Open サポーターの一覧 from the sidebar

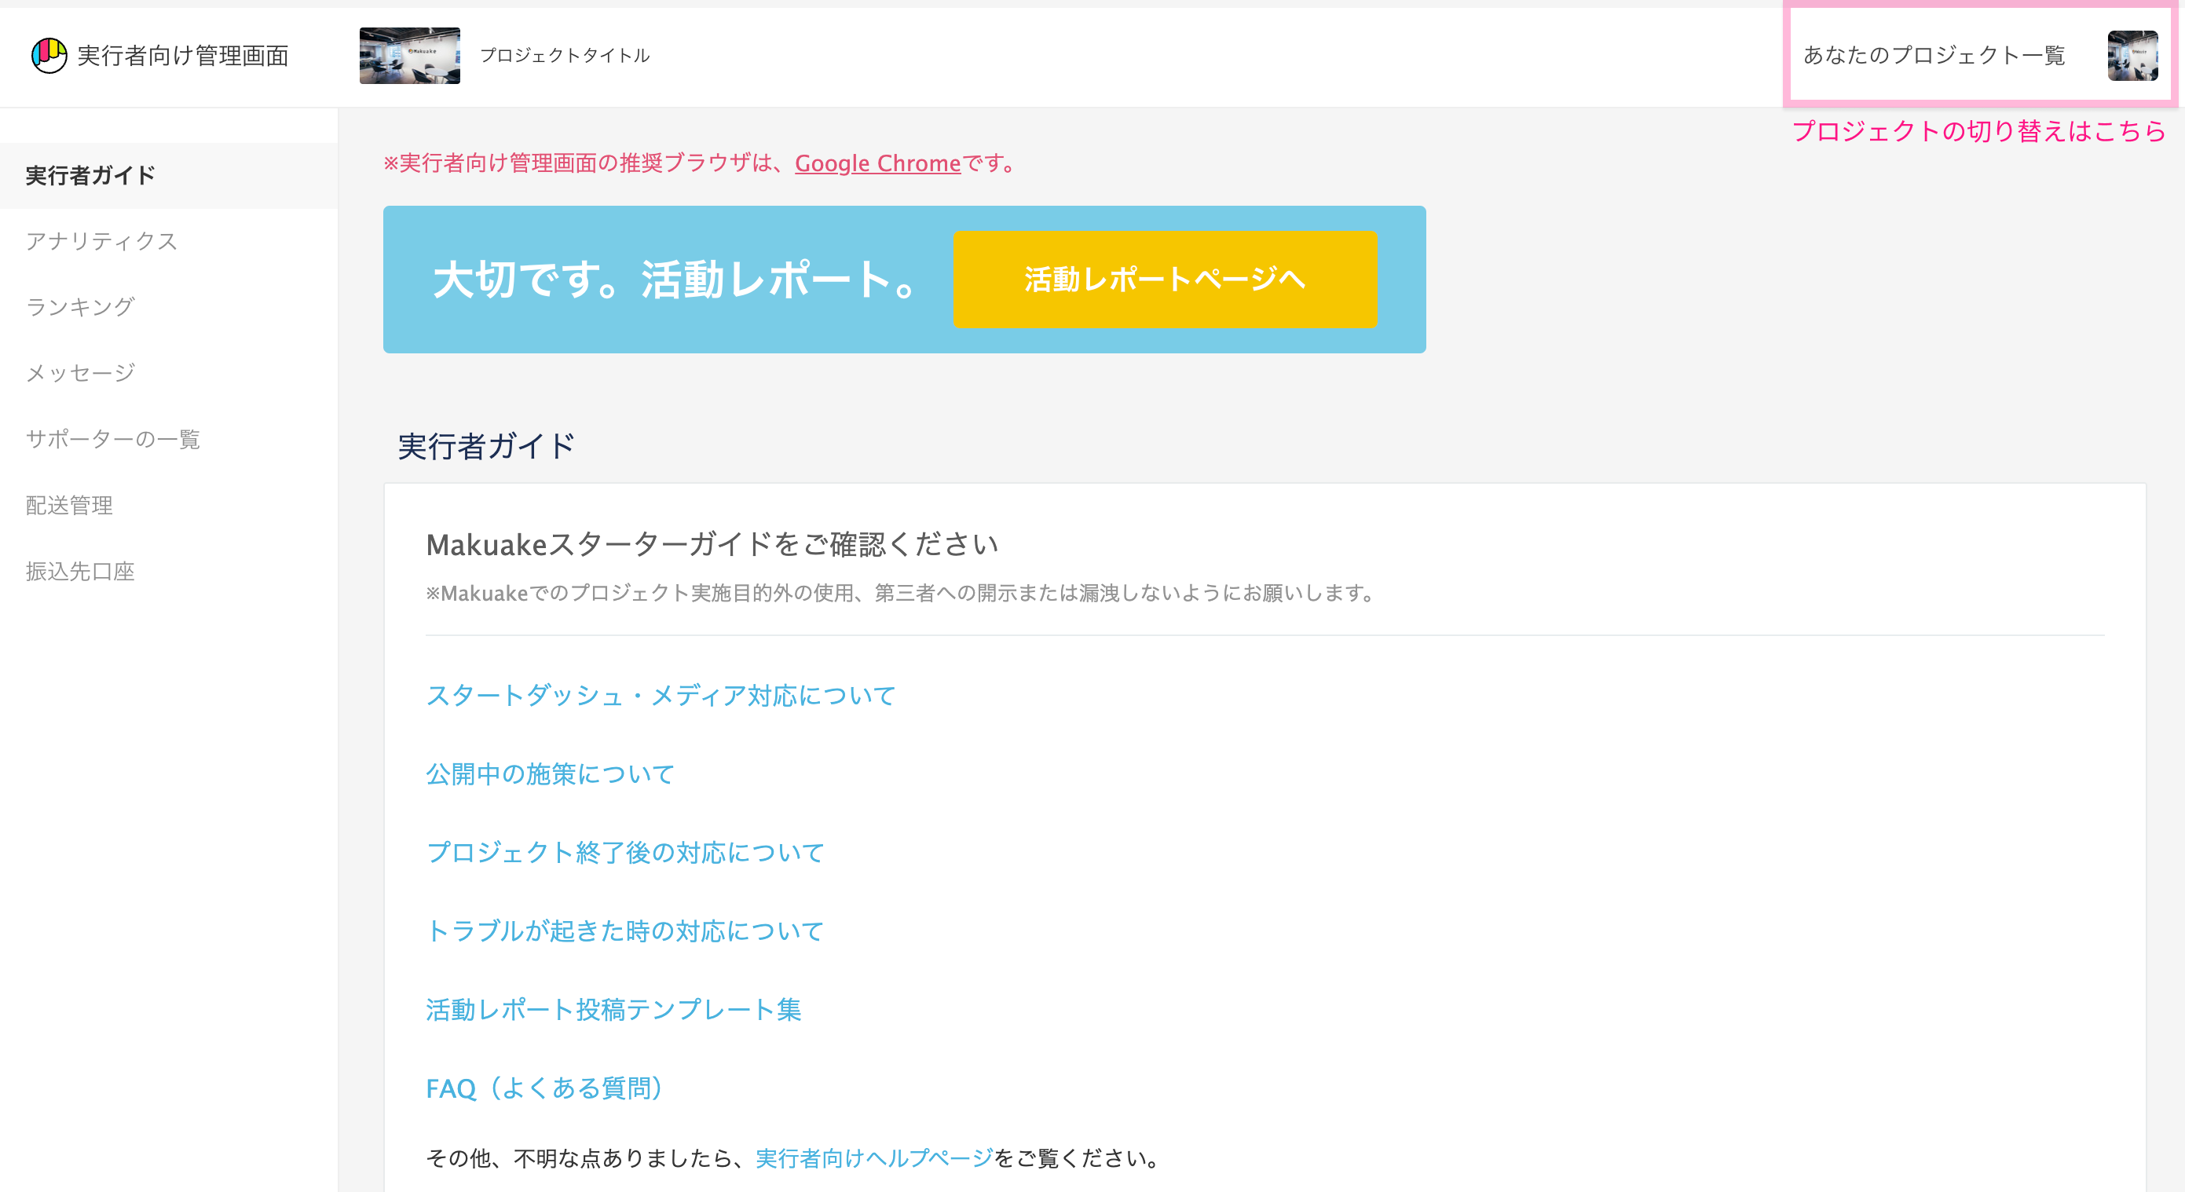[114, 439]
